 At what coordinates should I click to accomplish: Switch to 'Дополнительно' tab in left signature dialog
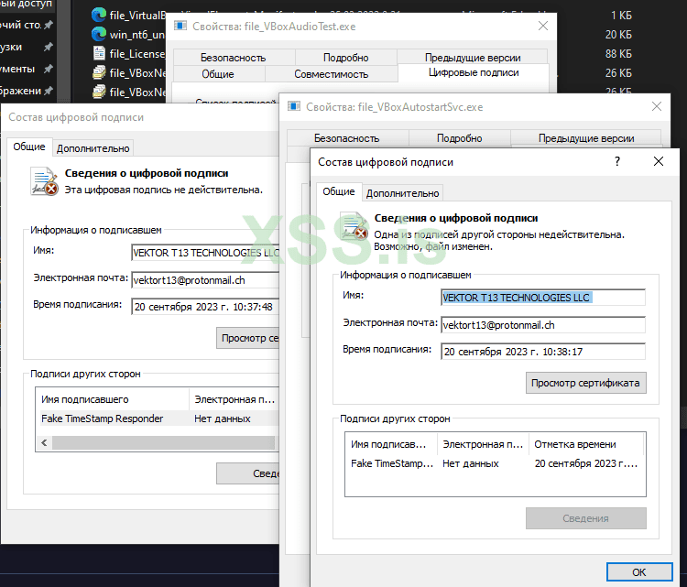[93, 148]
